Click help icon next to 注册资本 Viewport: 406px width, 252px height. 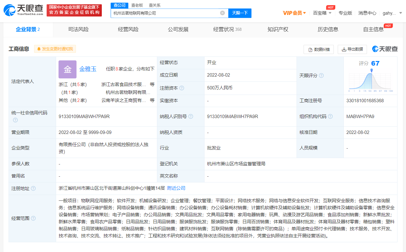coord(182,88)
